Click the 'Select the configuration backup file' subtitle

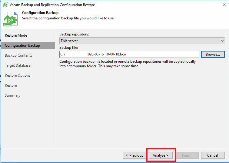point(68,18)
